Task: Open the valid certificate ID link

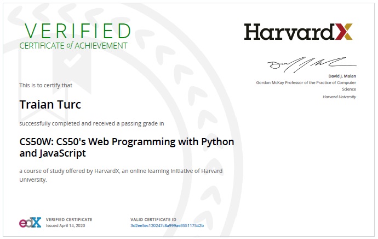Action: [x=167, y=225]
